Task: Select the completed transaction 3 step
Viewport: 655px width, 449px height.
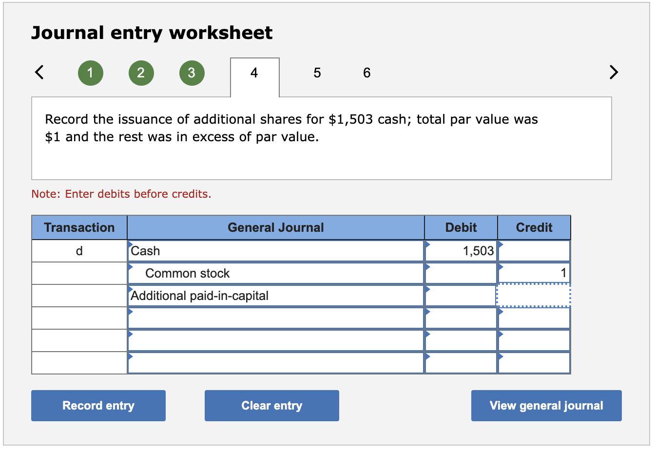Action: click(192, 73)
